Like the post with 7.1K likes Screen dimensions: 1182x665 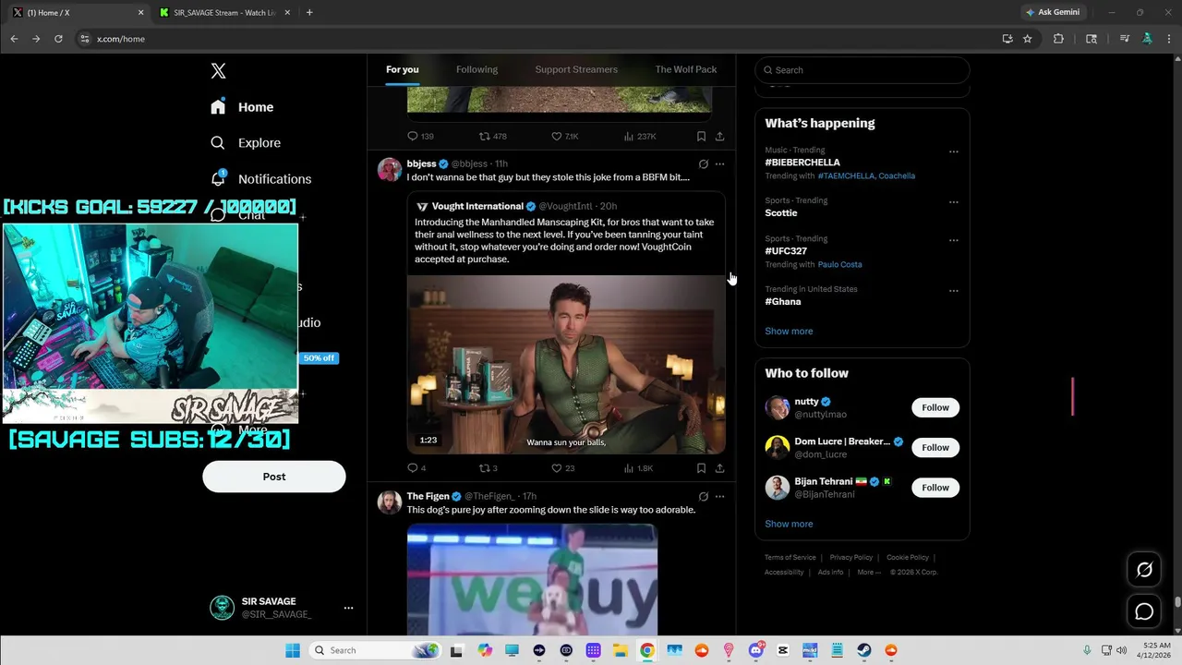point(565,136)
